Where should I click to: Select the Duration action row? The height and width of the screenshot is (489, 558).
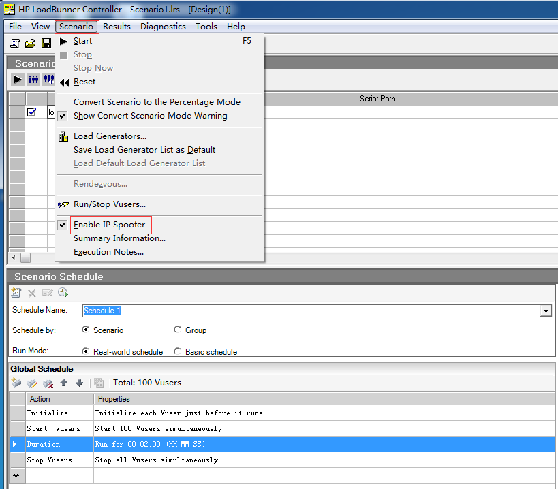tap(282, 444)
